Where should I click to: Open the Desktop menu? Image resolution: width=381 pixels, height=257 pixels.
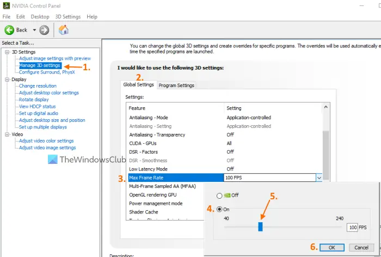point(40,17)
